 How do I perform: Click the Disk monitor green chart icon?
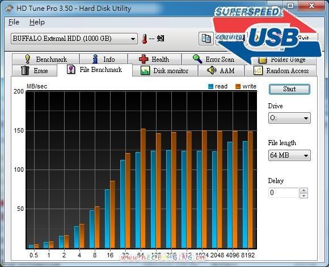pyautogui.click(x=145, y=70)
